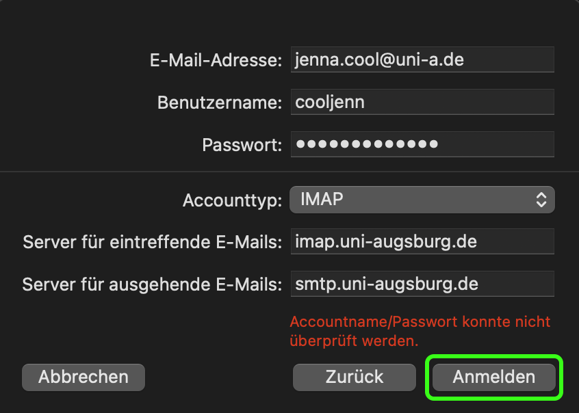The image size is (579, 413).
Task: Select the incoming mail server field
Action: [x=422, y=241]
